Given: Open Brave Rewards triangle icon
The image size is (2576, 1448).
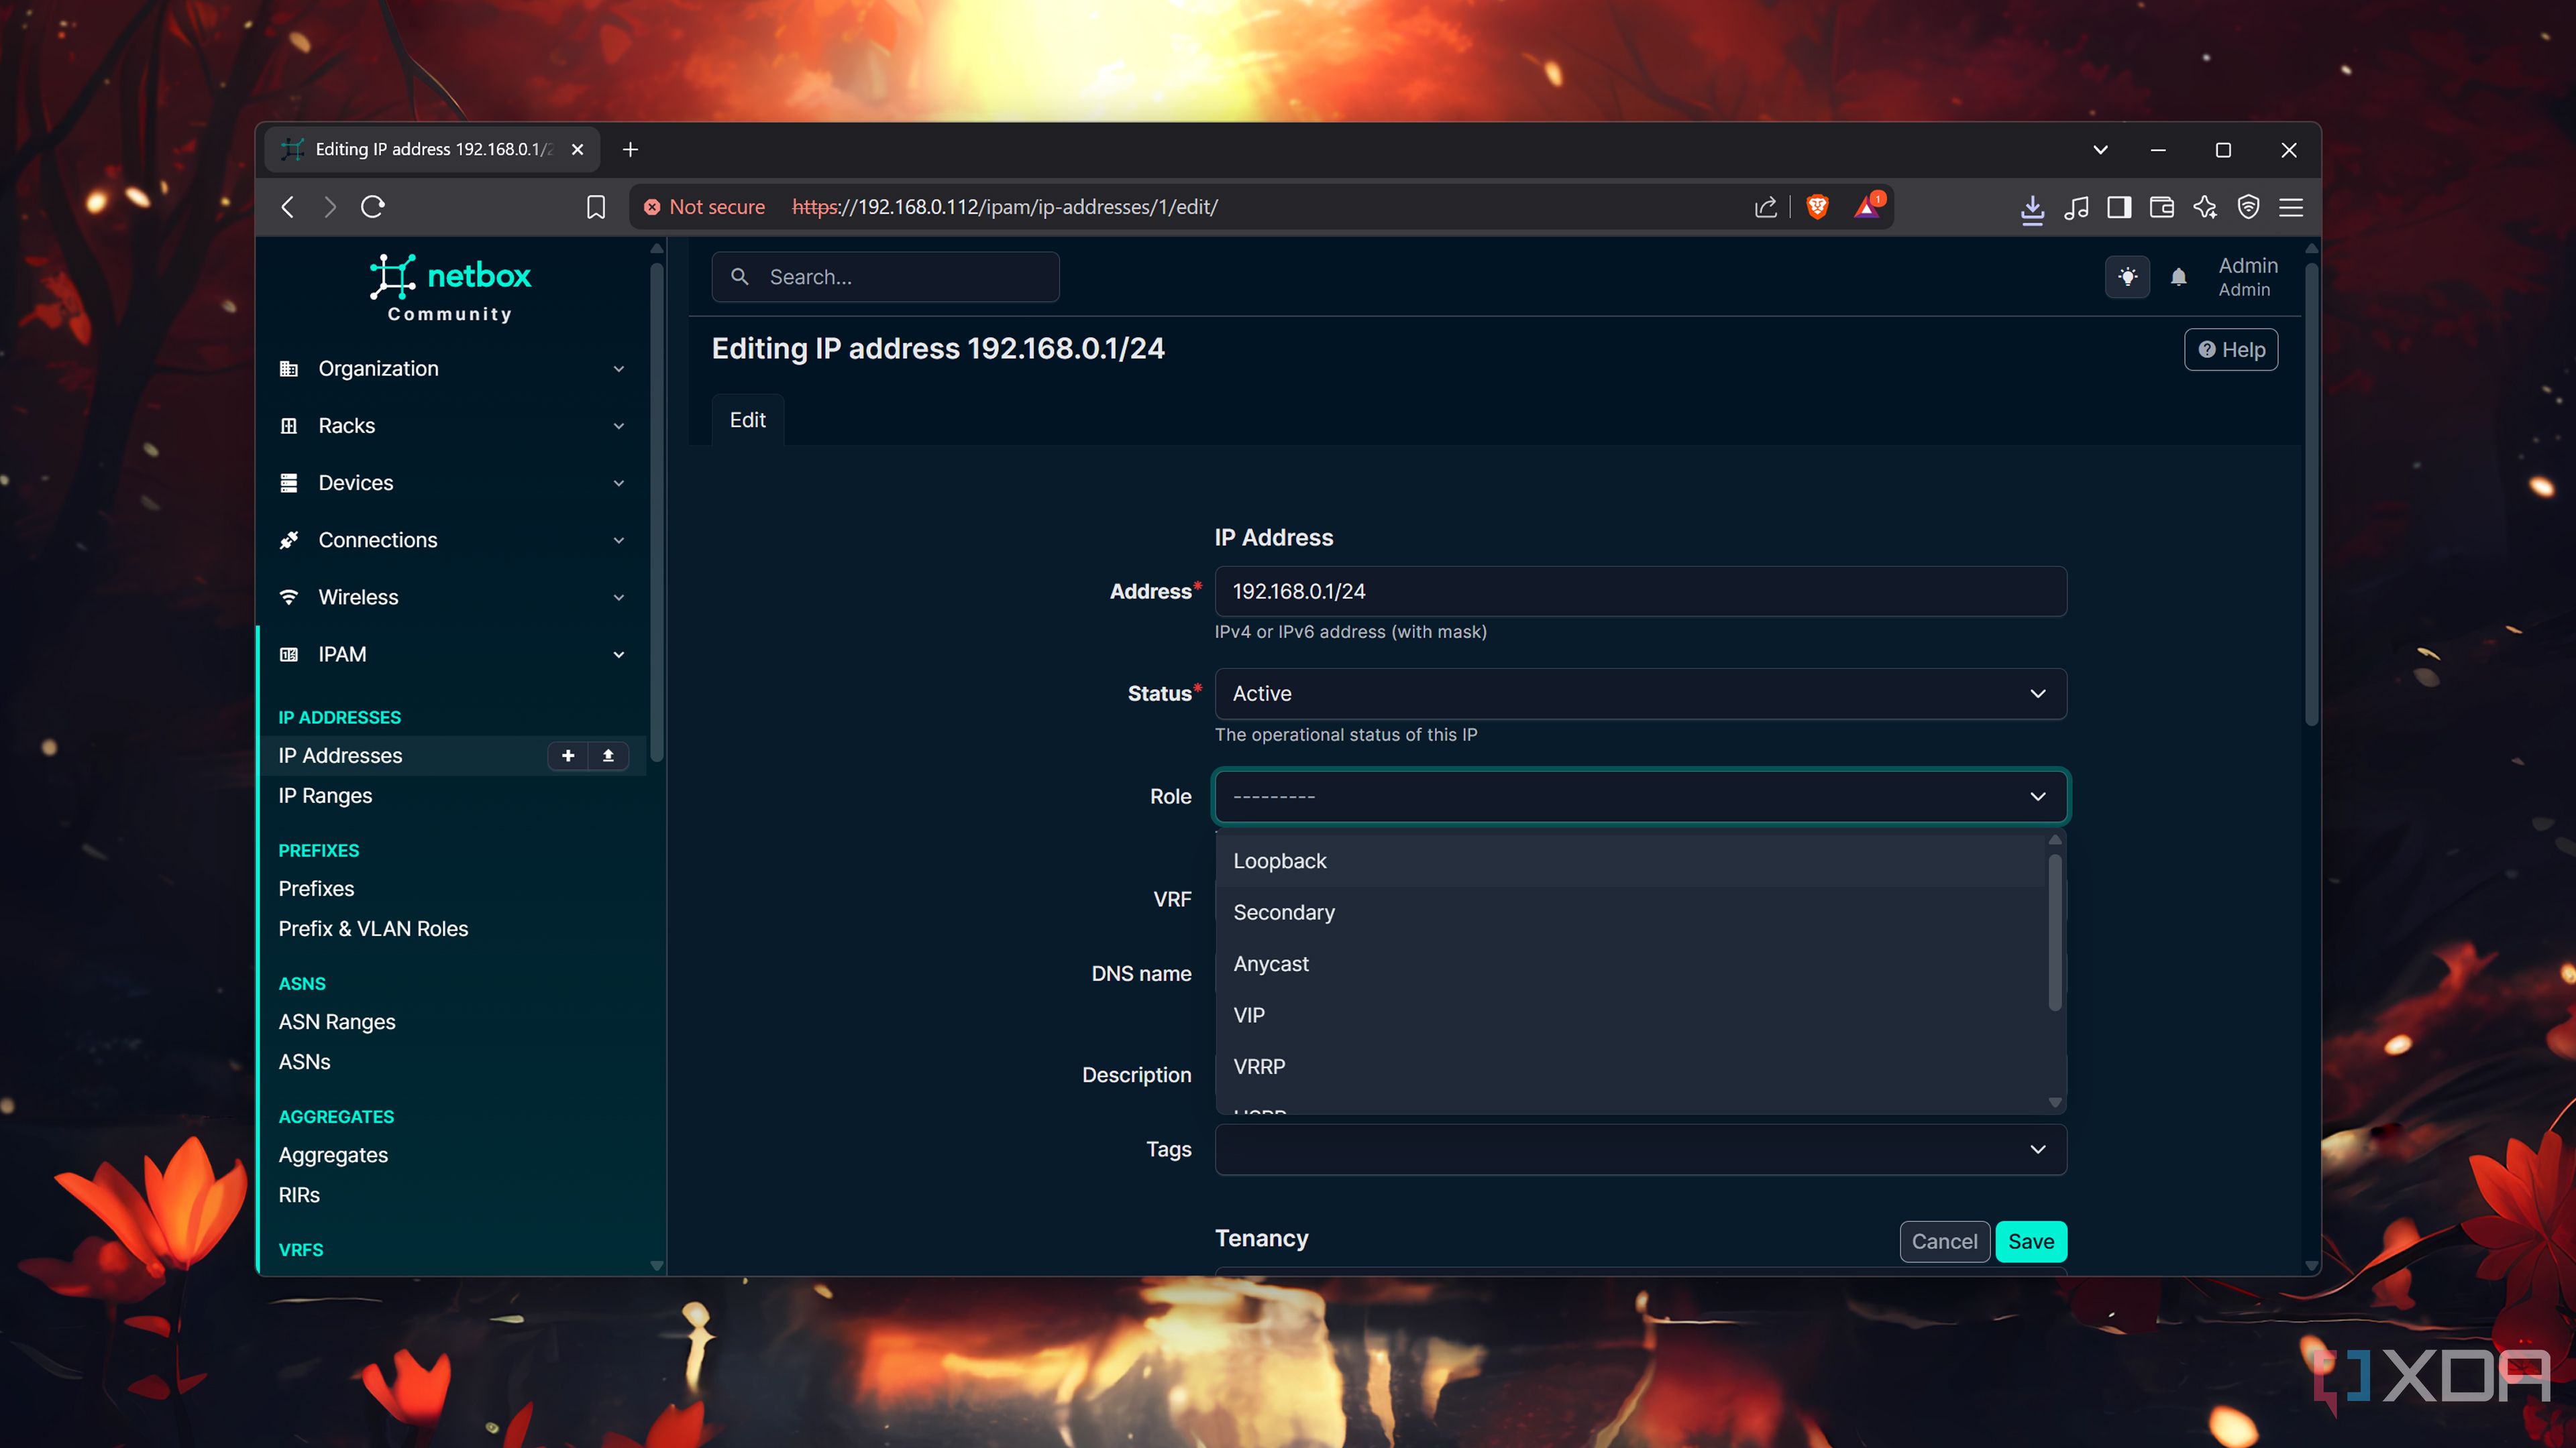Looking at the screenshot, I should pyautogui.click(x=1867, y=206).
